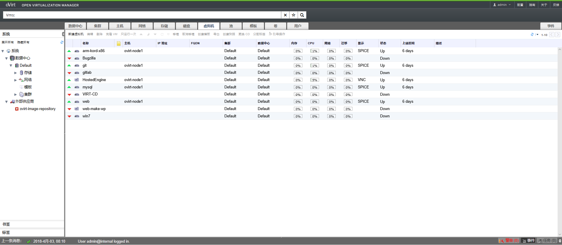The image size is (562, 245).
Task: Open the 关于 link in the header
Action: [x=544, y=5]
